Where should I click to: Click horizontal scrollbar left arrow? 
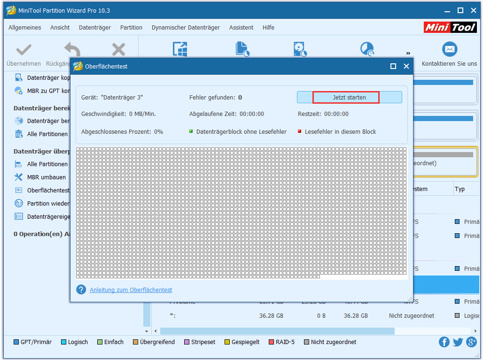click(x=156, y=331)
